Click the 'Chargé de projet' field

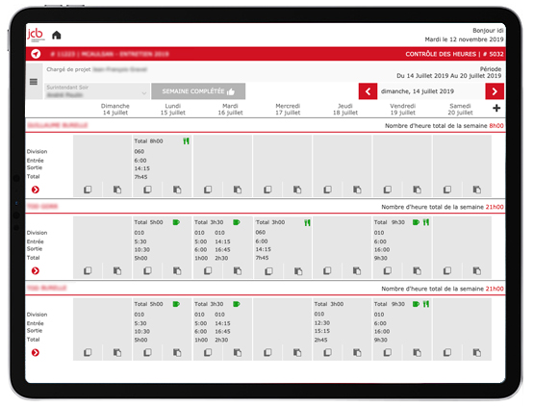[x=96, y=69]
